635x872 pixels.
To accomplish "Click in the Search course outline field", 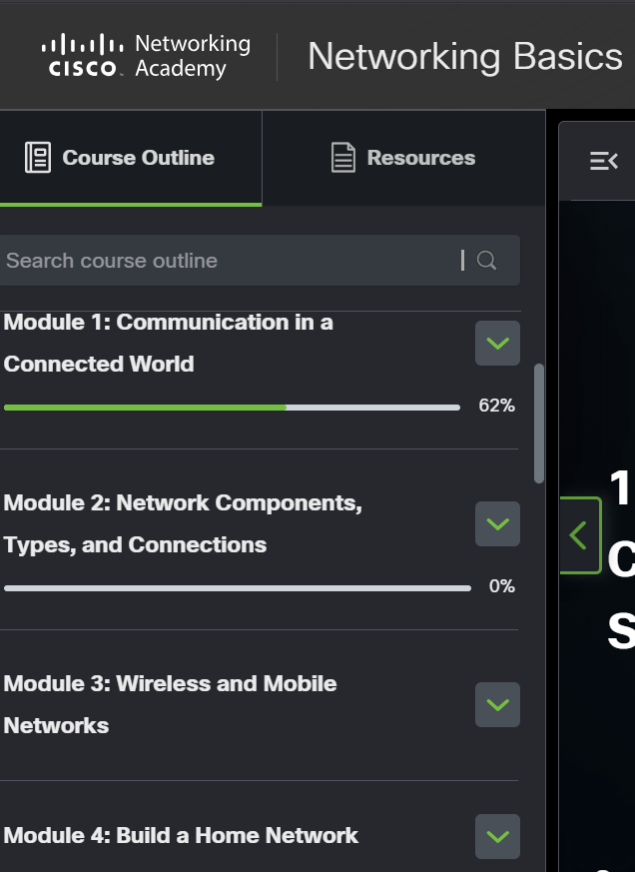I will pyautogui.click(x=260, y=261).
